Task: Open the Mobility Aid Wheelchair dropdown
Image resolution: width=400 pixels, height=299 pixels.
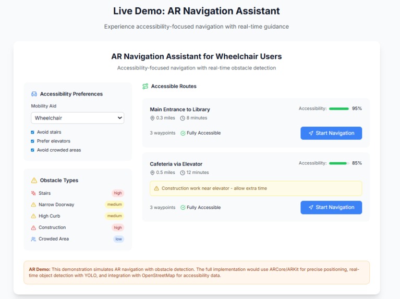Action: tap(78, 118)
